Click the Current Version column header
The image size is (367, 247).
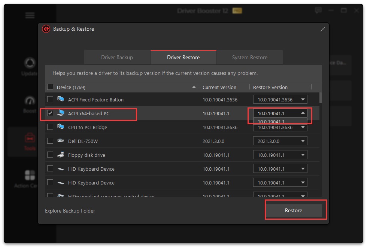(x=219, y=87)
